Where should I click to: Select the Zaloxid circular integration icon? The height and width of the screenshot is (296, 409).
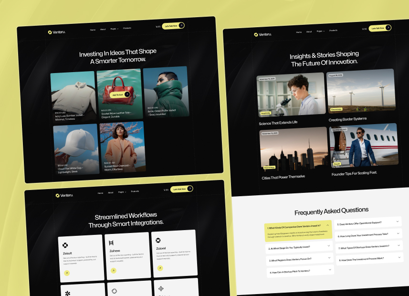(157, 240)
